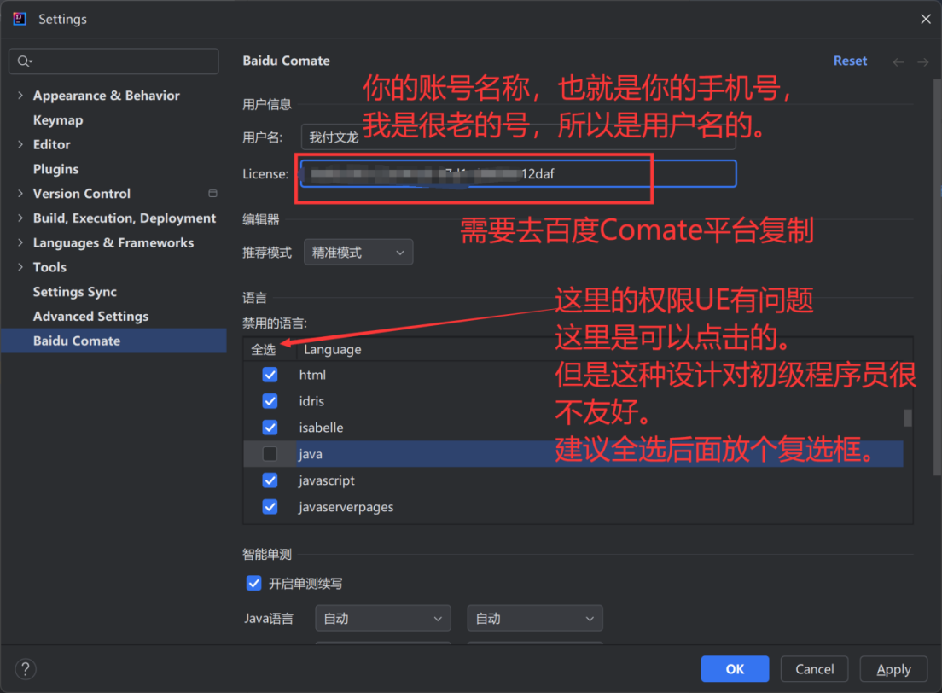Open the first Java语言 自动 dropdown
The width and height of the screenshot is (942, 693).
click(382, 619)
